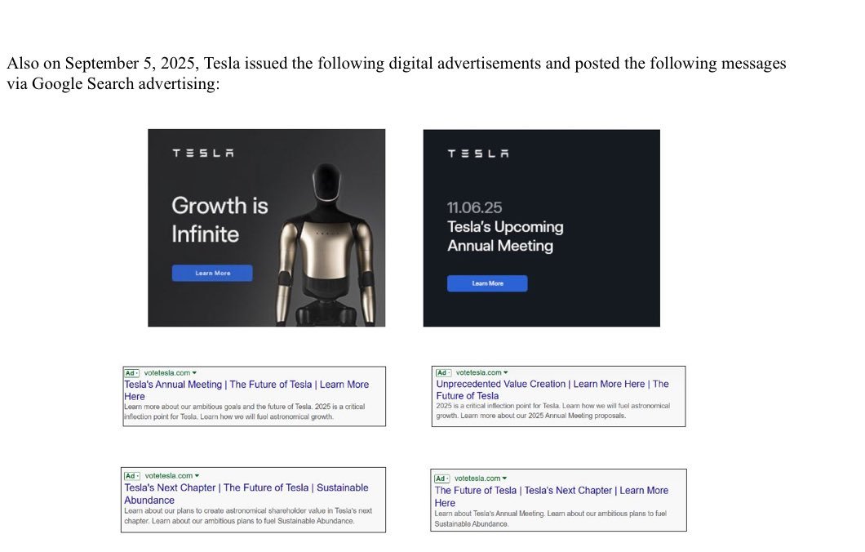
Task: Expand votetesla.com arrow on Annual Meeting ad
Action: click(194, 373)
